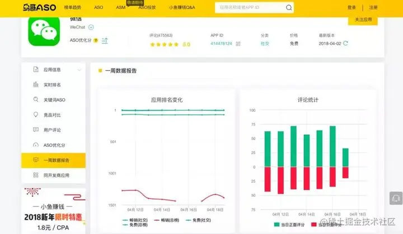The image size is (403, 234).
Task: Click the 一周数据报告 sidebar icon
Action: (x=36, y=160)
